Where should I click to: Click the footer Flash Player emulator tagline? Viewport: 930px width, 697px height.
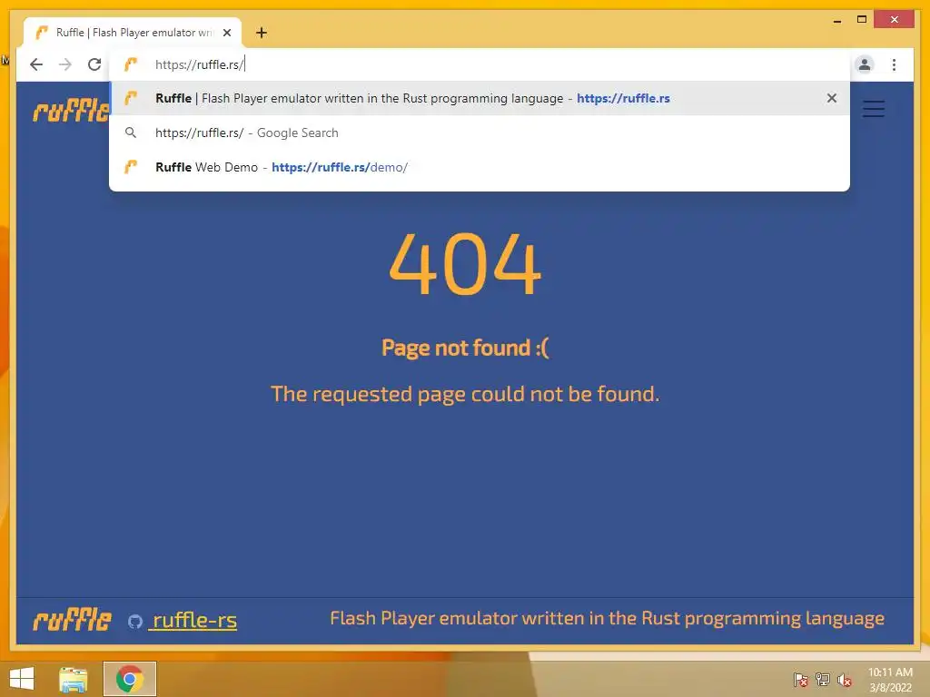coord(607,618)
